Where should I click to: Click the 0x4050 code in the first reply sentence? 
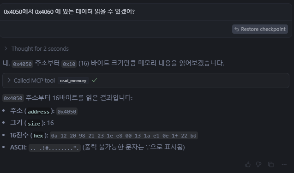pyautogui.click(x=22, y=64)
